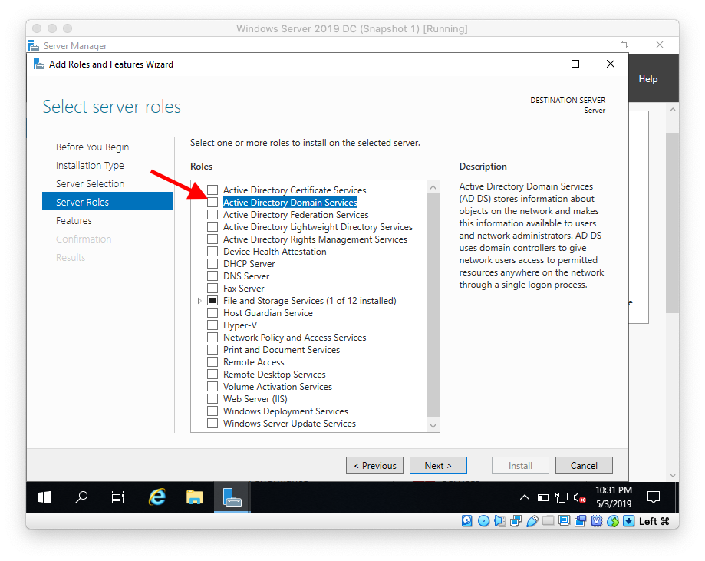
Task: Open the Before You Begin page
Action: (x=92, y=147)
